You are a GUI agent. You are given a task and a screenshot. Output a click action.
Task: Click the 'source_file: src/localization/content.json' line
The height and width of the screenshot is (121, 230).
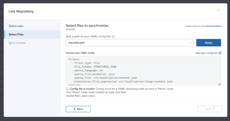point(106,78)
